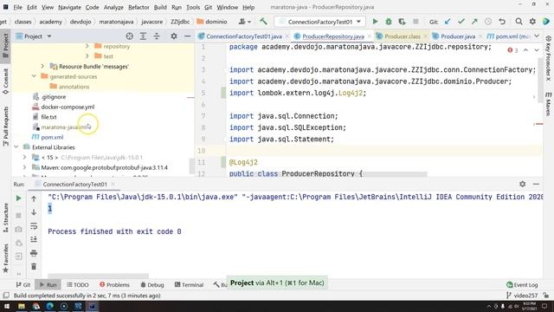Update project via Git blue arrow
Screen dimensions: 554x312
[448, 22]
